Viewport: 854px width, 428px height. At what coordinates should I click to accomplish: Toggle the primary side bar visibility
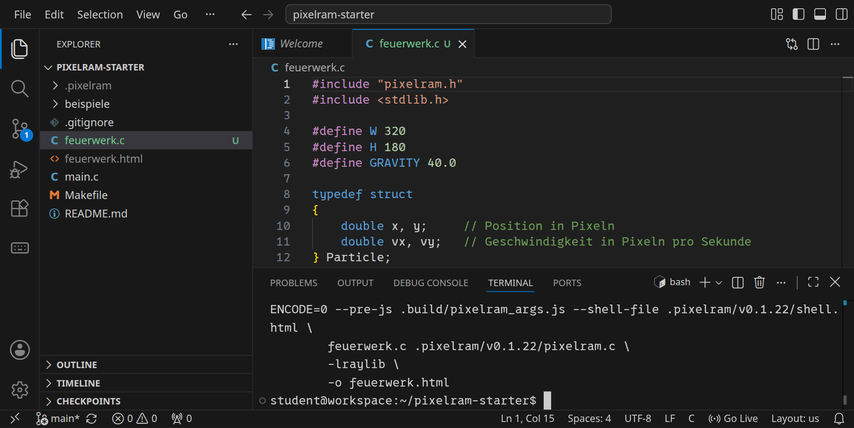click(799, 14)
